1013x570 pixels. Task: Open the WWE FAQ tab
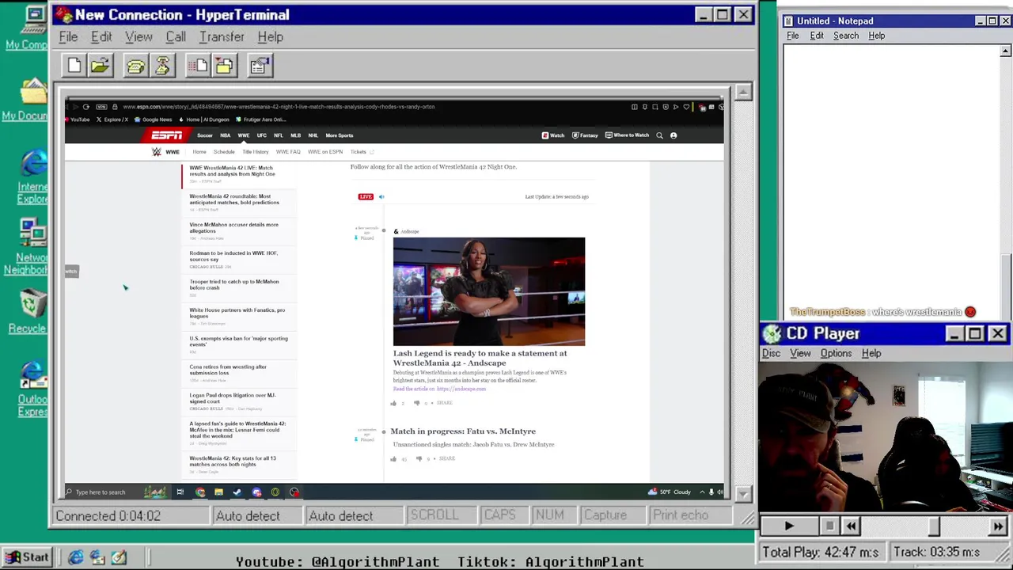click(x=288, y=152)
